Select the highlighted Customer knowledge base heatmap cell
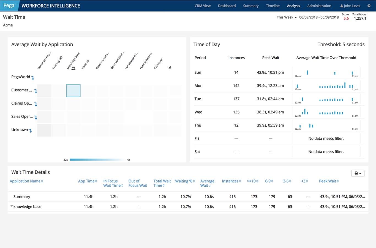This screenshot has width=376, height=248. click(73, 91)
